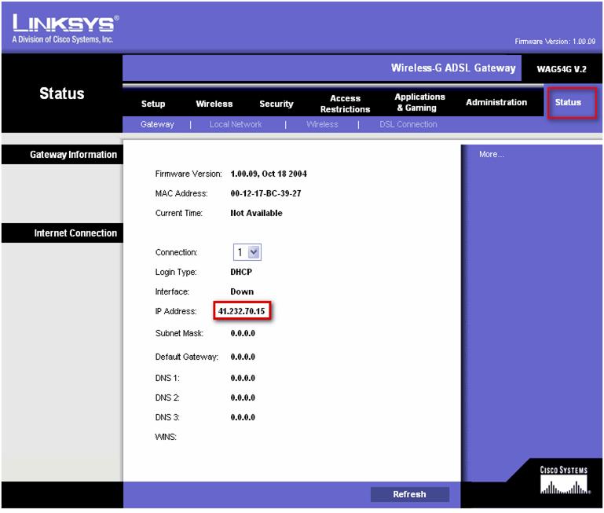Click the Wireless-G ADSL Gateway title

click(453, 68)
